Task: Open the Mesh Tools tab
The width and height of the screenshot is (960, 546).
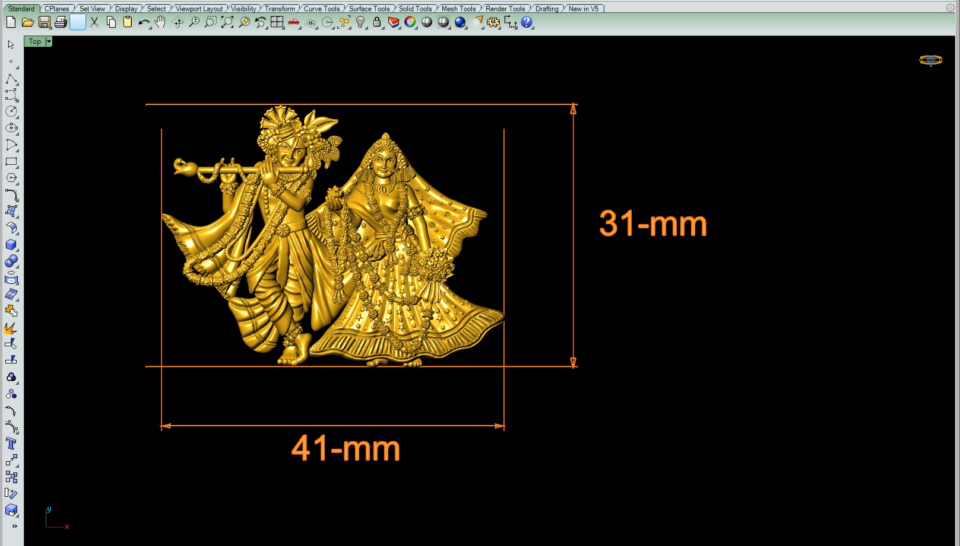Action: (x=459, y=9)
